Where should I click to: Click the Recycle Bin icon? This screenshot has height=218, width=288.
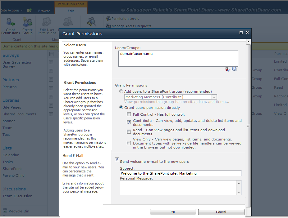pyautogui.click(x=5, y=211)
